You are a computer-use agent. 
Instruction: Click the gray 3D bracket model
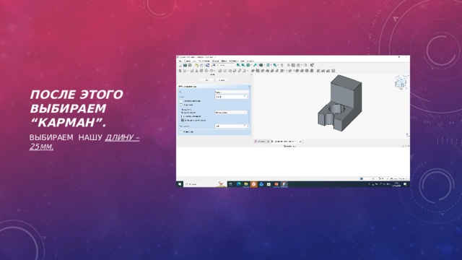point(340,103)
